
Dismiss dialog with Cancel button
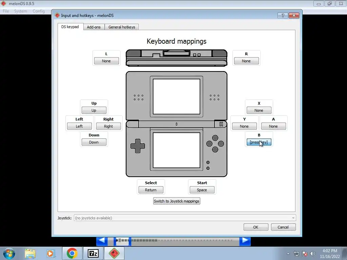click(283, 227)
